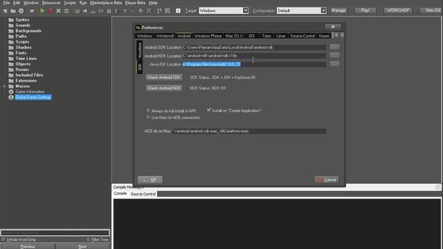Click the Open project folder icon

click(x=13, y=11)
